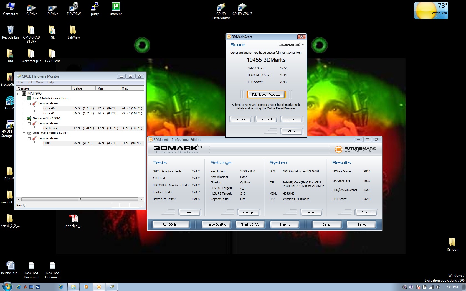Click Change... under Settings
The image size is (466, 291).
(x=249, y=212)
